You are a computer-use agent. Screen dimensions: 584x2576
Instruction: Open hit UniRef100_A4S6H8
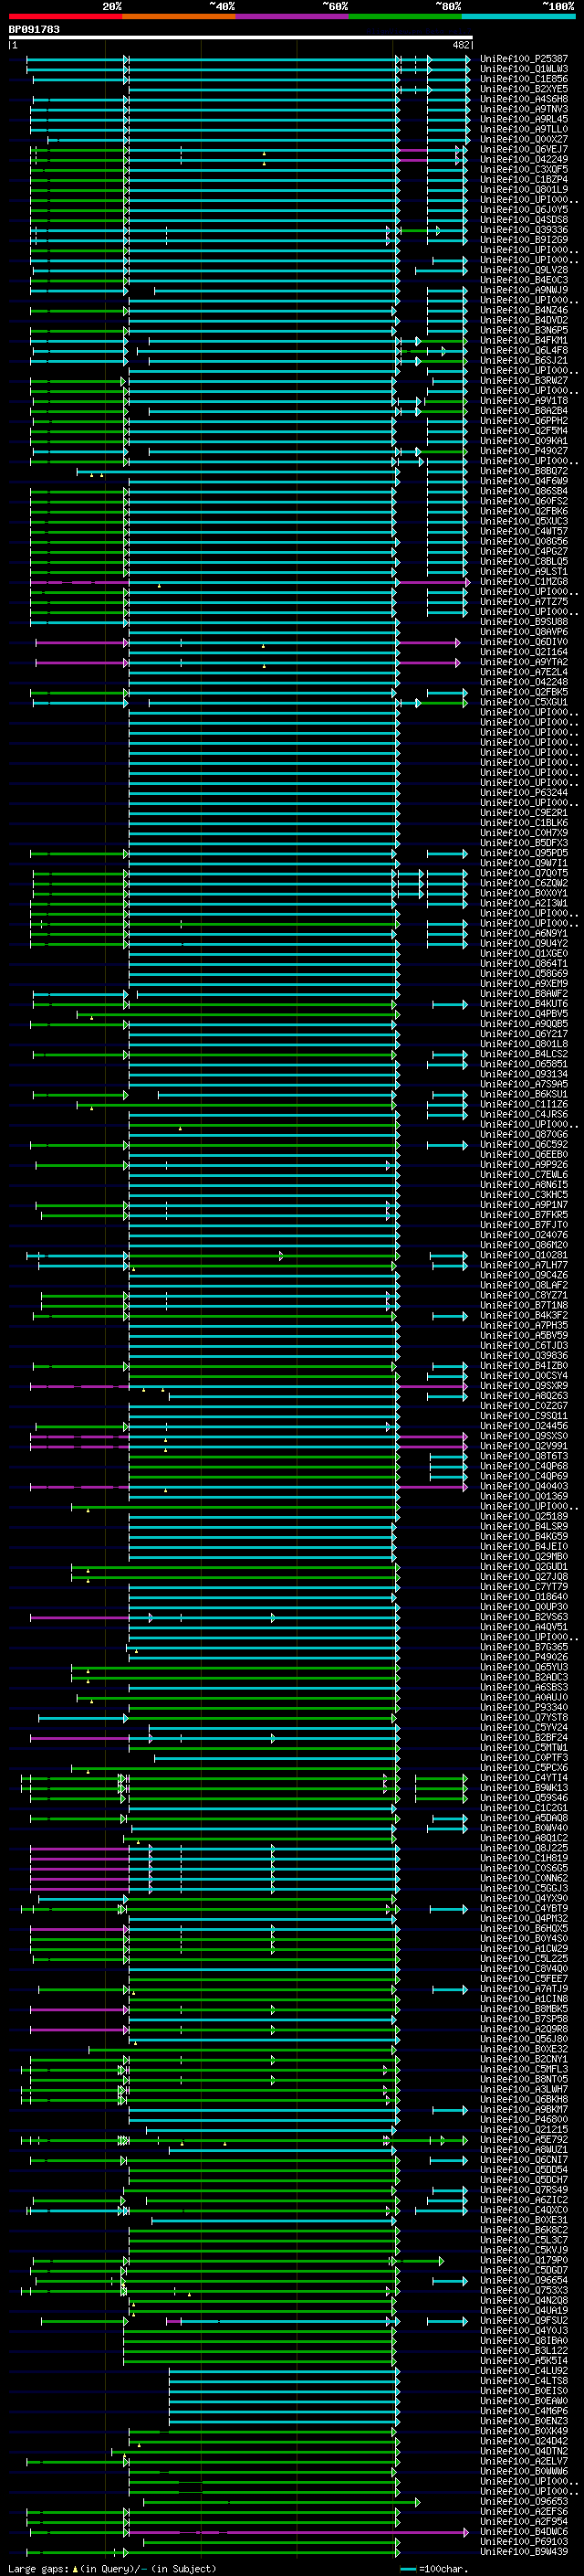[x=524, y=99]
